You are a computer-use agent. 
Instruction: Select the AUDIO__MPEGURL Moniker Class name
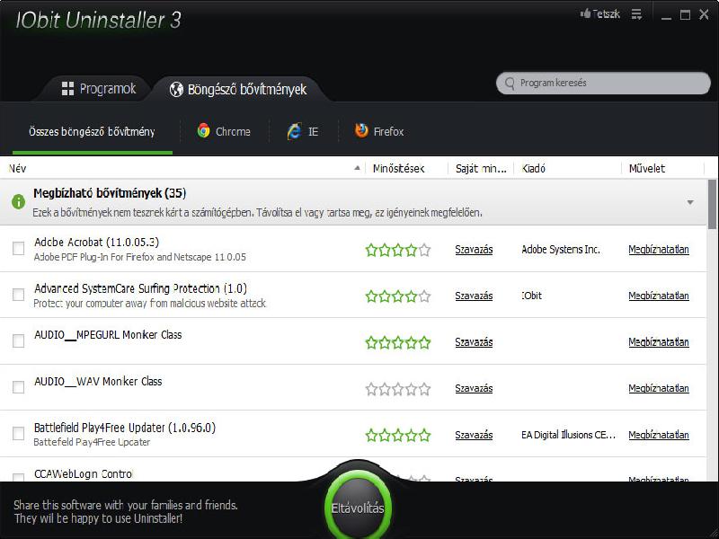[108, 334]
